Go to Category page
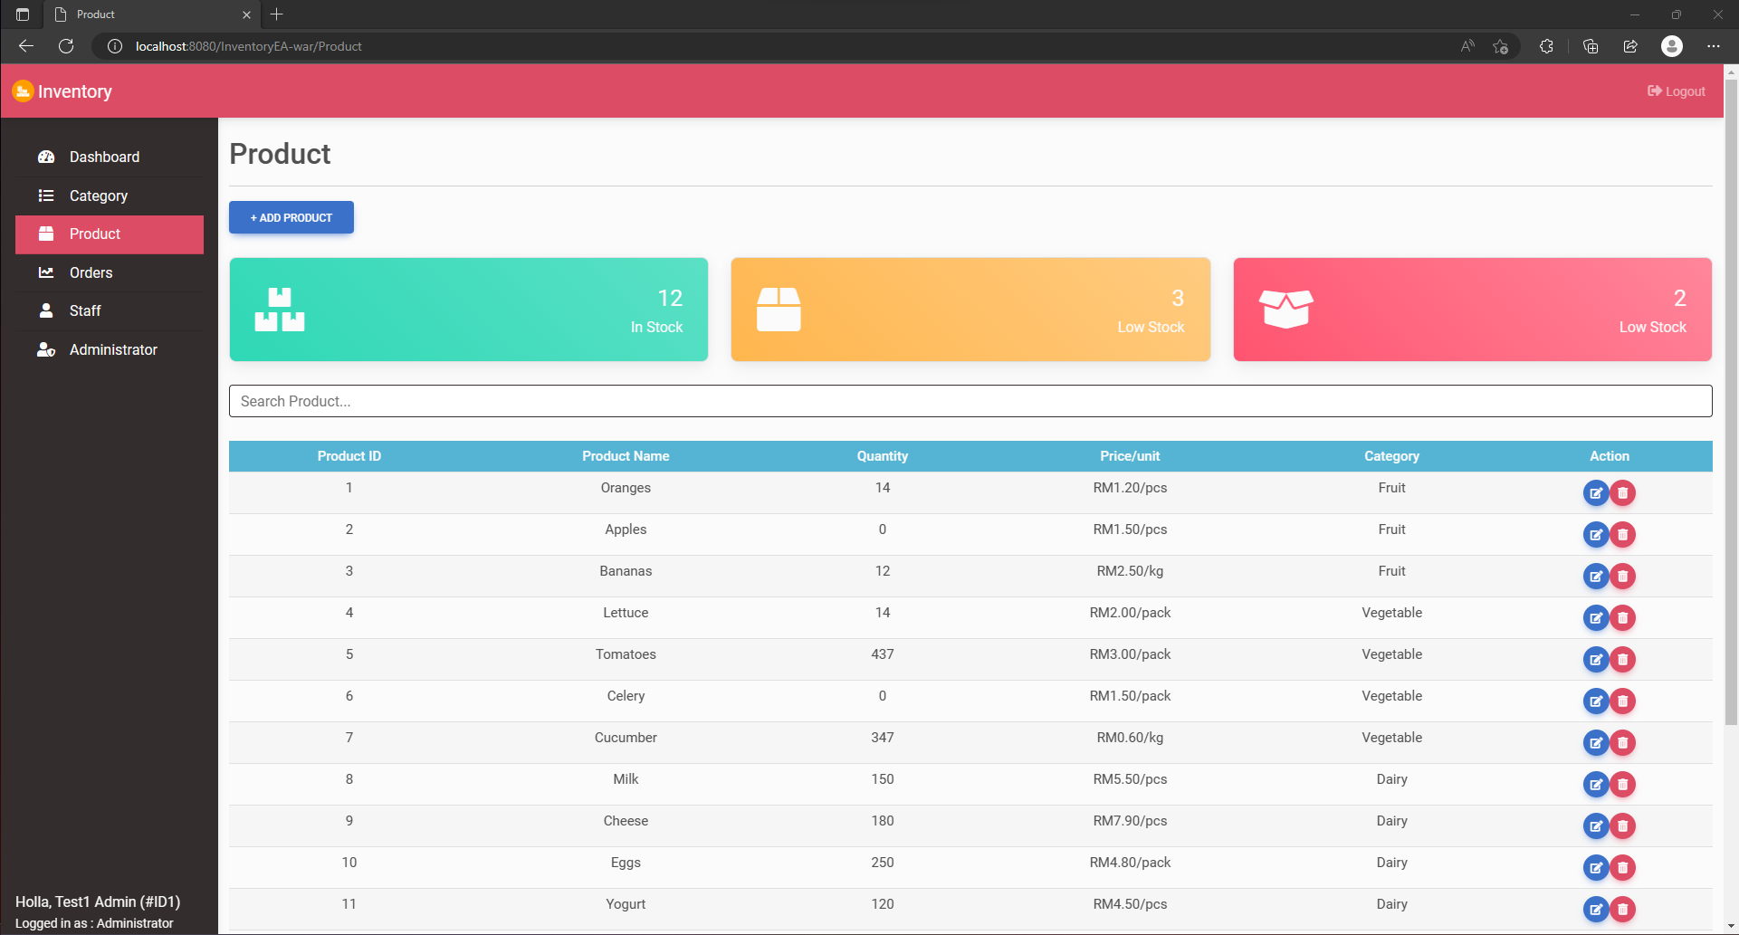 (x=110, y=196)
